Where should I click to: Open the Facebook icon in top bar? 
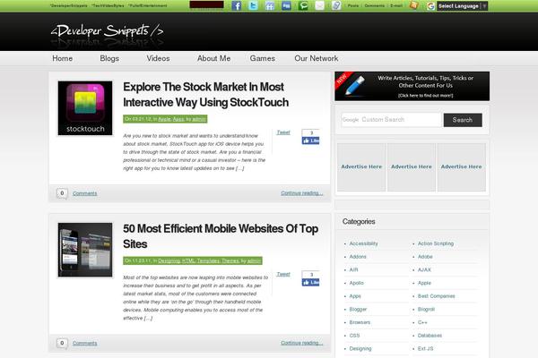237,5
